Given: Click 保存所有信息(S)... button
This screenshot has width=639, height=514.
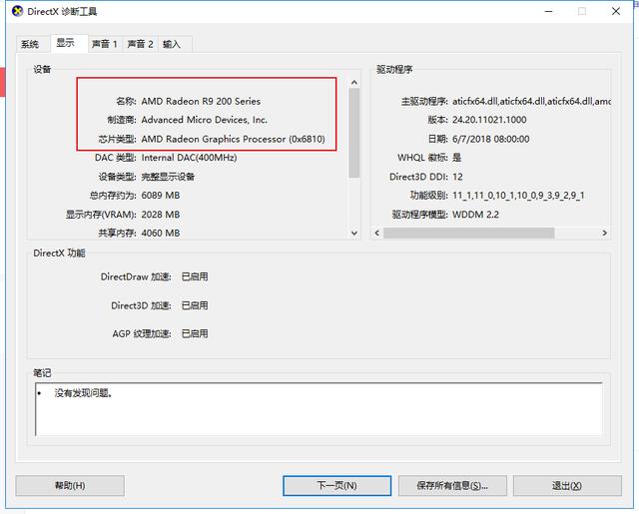Looking at the screenshot, I should (x=452, y=485).
